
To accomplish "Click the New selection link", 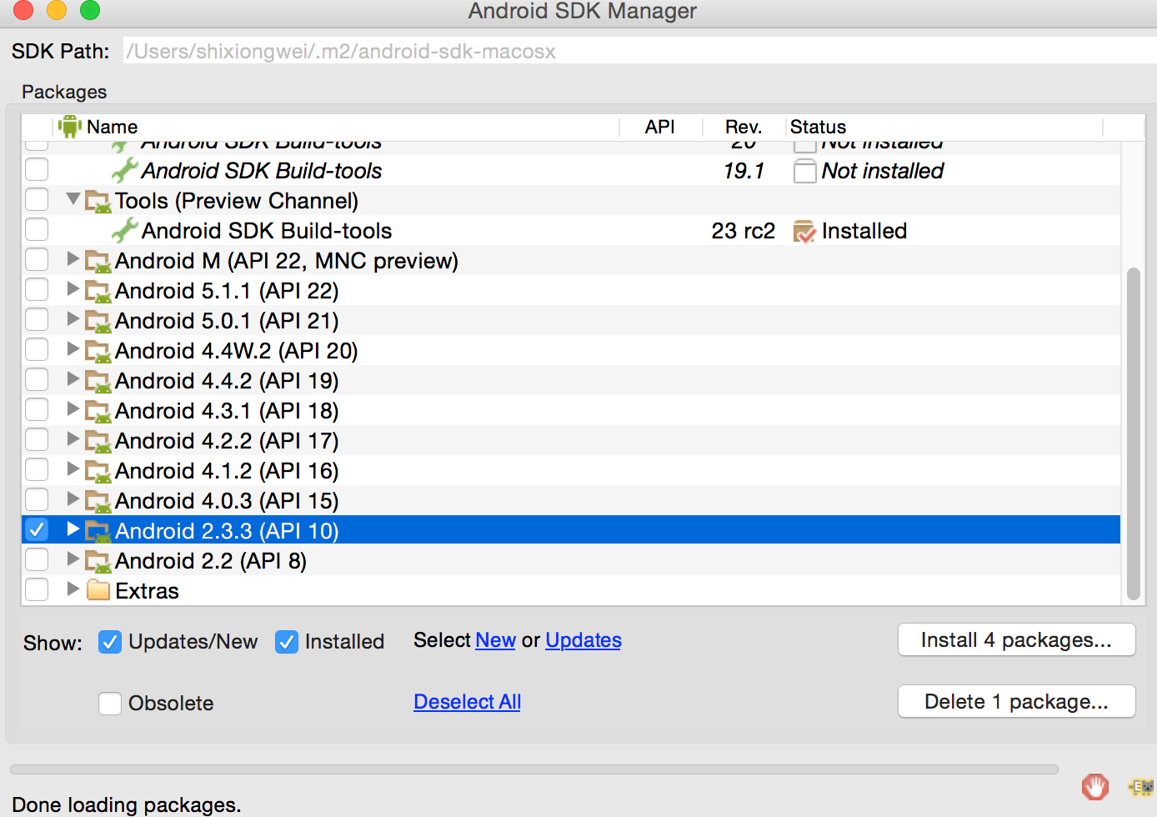I will [x=496, y=640].
